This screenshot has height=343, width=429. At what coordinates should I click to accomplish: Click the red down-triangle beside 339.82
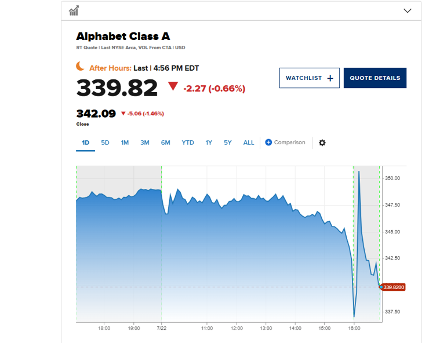[173, 86]
